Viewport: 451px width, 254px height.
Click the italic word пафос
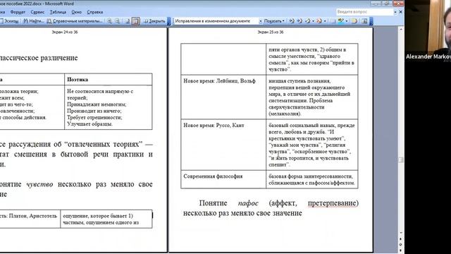coord(248,203)
